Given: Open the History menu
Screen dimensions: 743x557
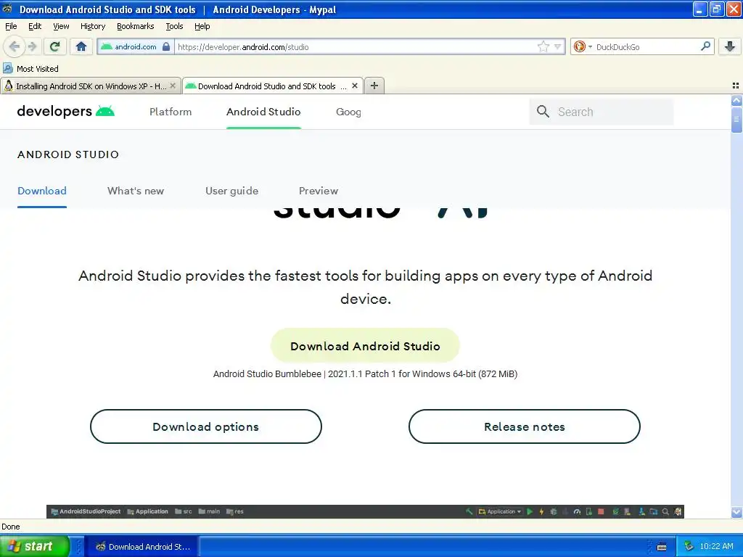Looking at the screenshot, I should pos(92,26).
